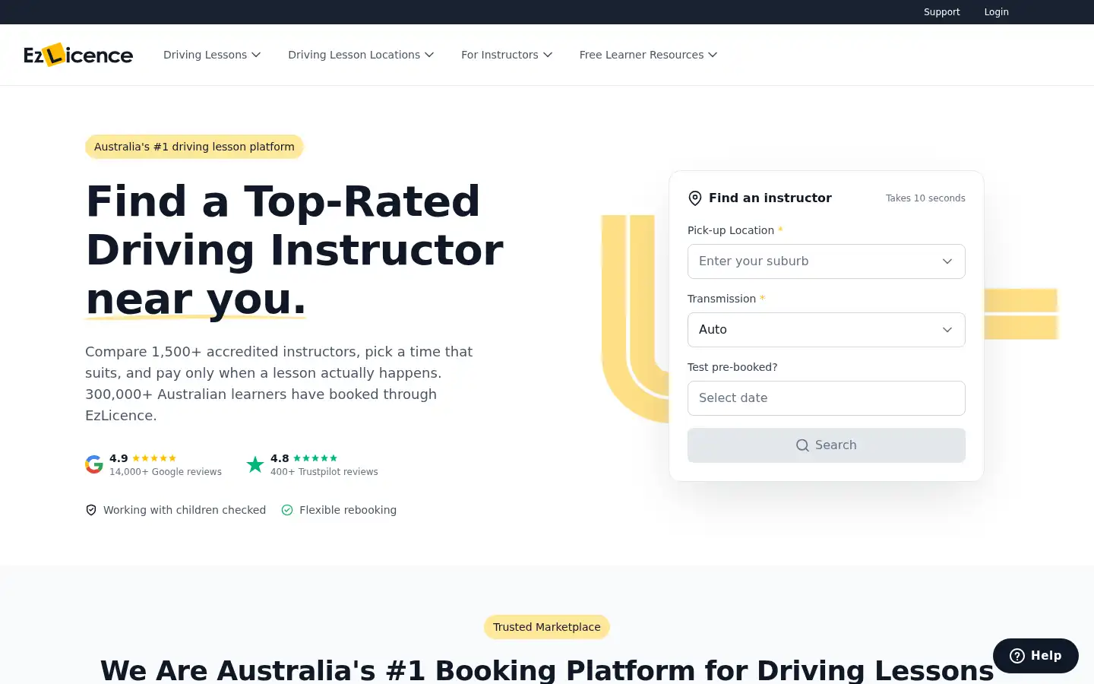Click the Working with children checked text
The height and width of the screenshot is (684, 1094).
point(185,510)
